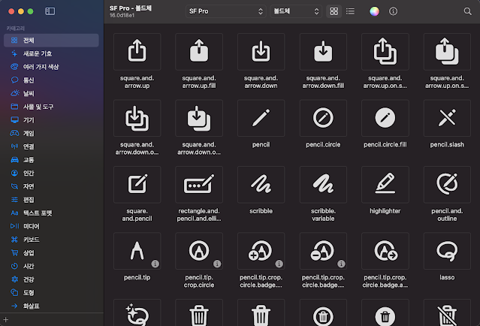Select the pencil.tip.crop.circle badge arrow symbol

tap(385, 251)
